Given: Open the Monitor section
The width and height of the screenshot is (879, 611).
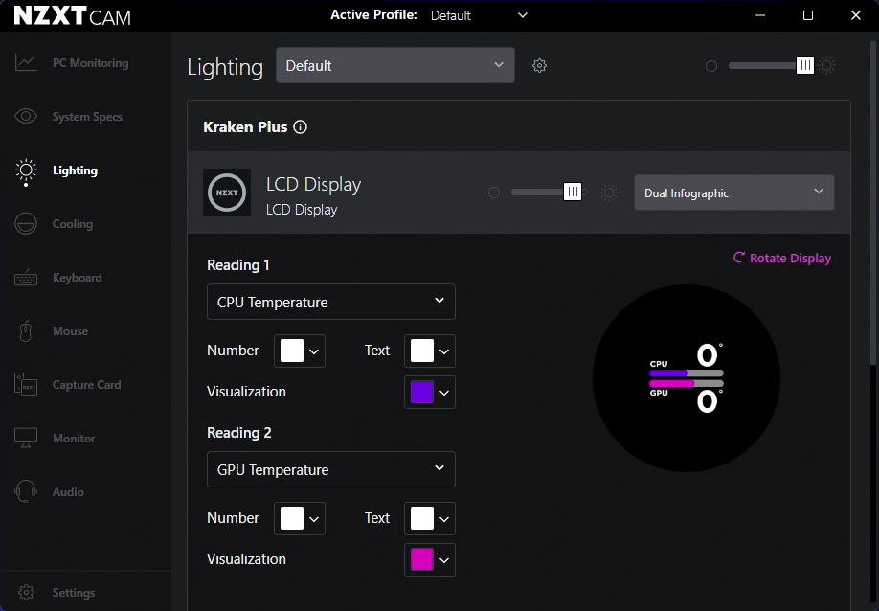Looking at the screenshot, I should click(73, 438).
